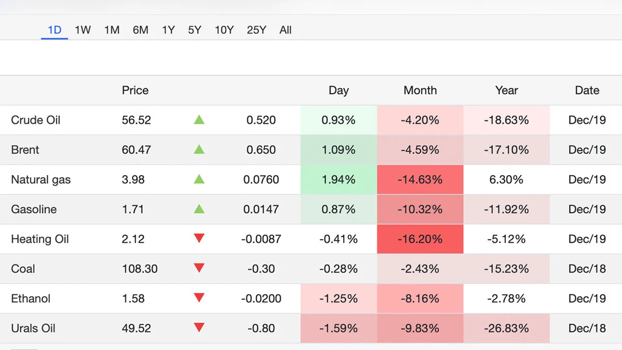
Task: Open the Crude Oil commodity link
Action: point(35,120)
